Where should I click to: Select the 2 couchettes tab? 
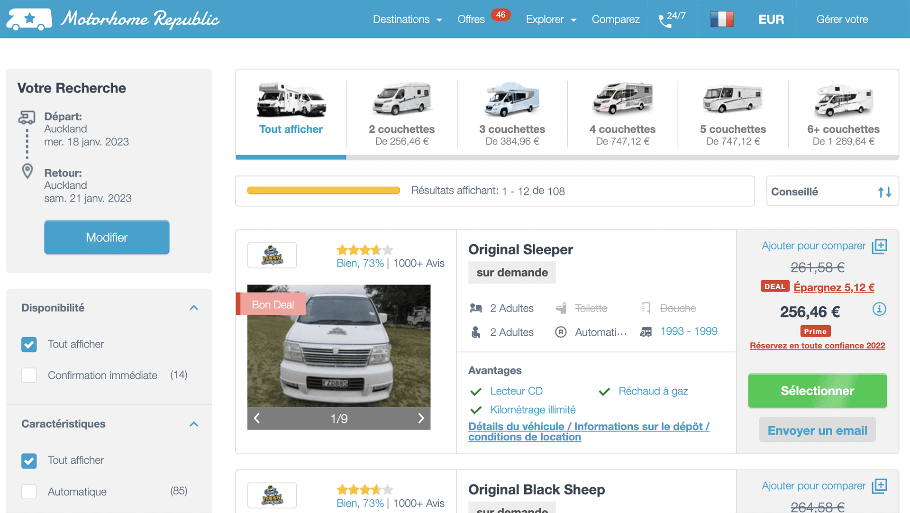click(x=402, y=114)
